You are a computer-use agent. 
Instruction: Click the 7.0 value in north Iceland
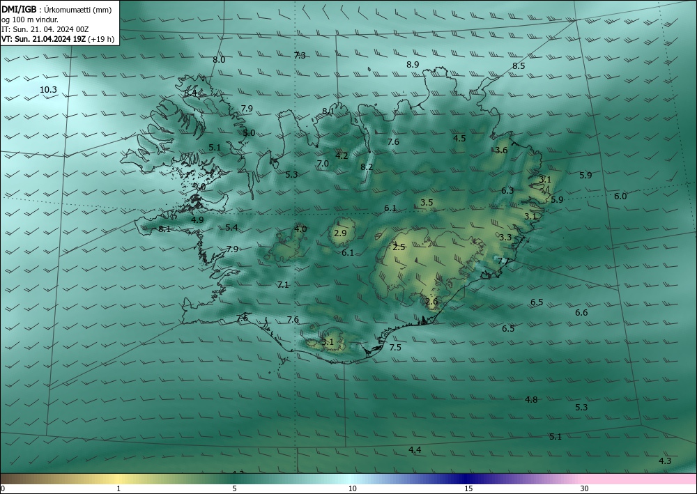point(323,164)
